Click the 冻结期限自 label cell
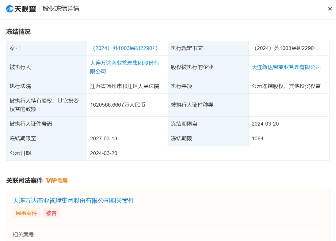 208,124
